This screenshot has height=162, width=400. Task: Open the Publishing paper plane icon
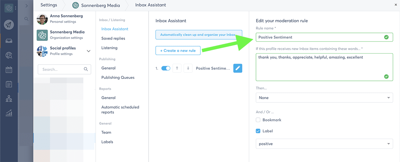[x=9, y=25]
